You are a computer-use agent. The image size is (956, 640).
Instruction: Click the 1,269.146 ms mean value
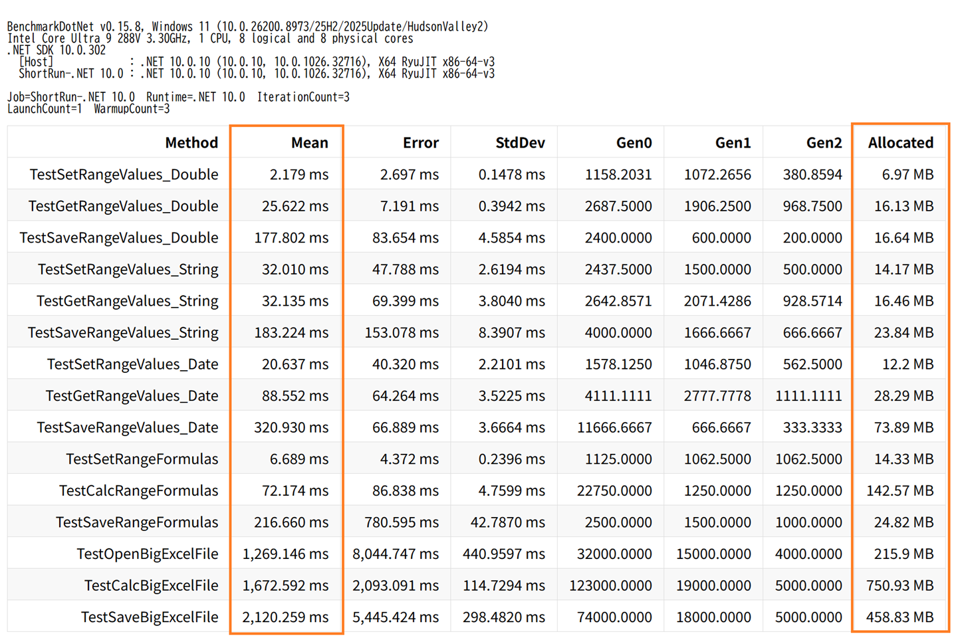[x=285, y=554]
